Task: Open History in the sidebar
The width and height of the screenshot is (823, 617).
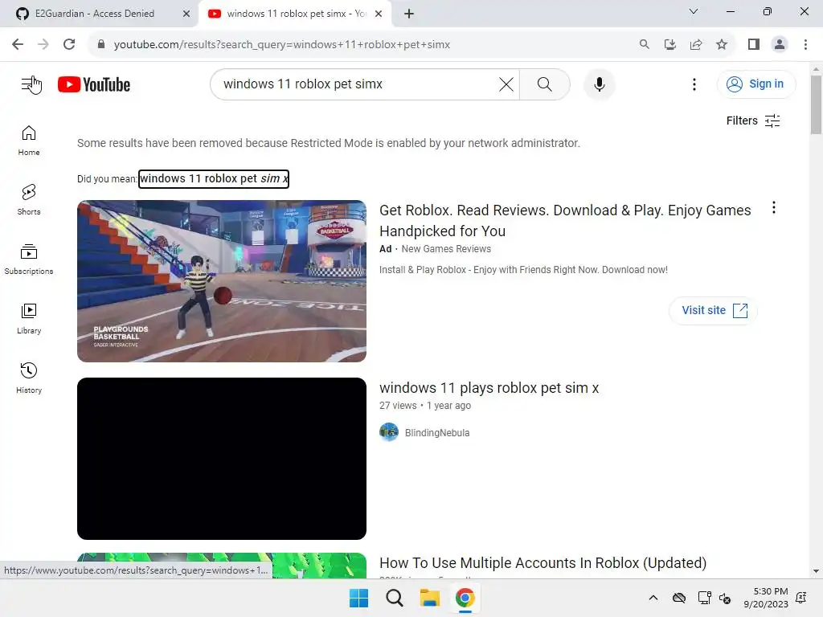Action: 29,378
